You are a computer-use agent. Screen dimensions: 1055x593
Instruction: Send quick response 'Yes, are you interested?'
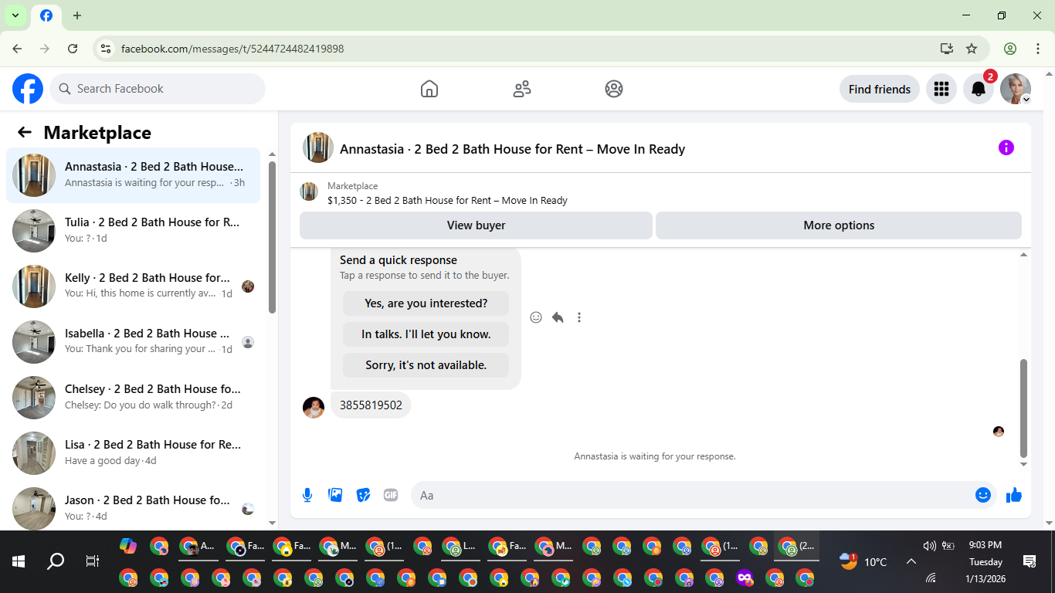426,303
